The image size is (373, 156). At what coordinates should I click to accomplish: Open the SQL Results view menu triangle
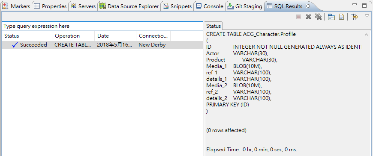367,16
